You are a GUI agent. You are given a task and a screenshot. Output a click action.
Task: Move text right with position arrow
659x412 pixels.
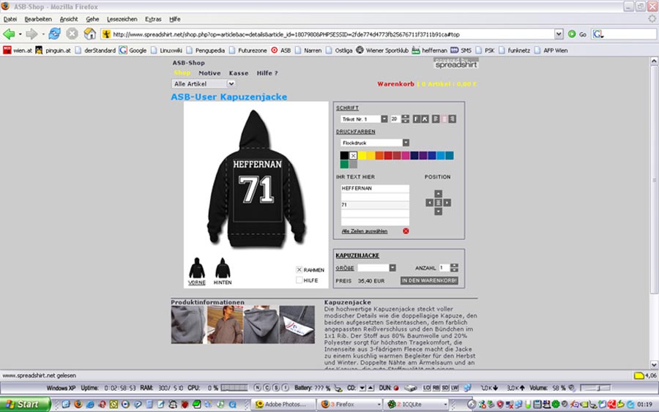(x=447, y=203)
